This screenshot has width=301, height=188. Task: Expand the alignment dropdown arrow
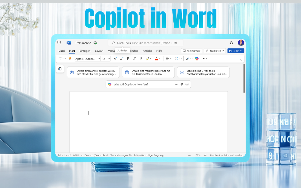click(x=171, y=59)
